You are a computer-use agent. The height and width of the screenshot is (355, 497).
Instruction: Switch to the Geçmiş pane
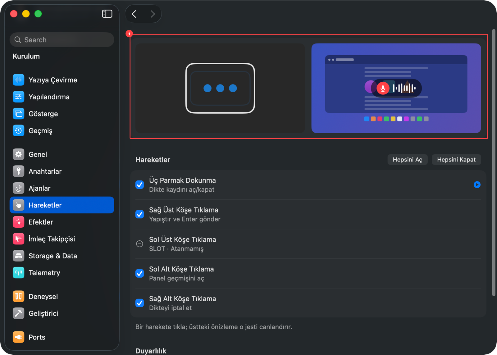point(62,131)
